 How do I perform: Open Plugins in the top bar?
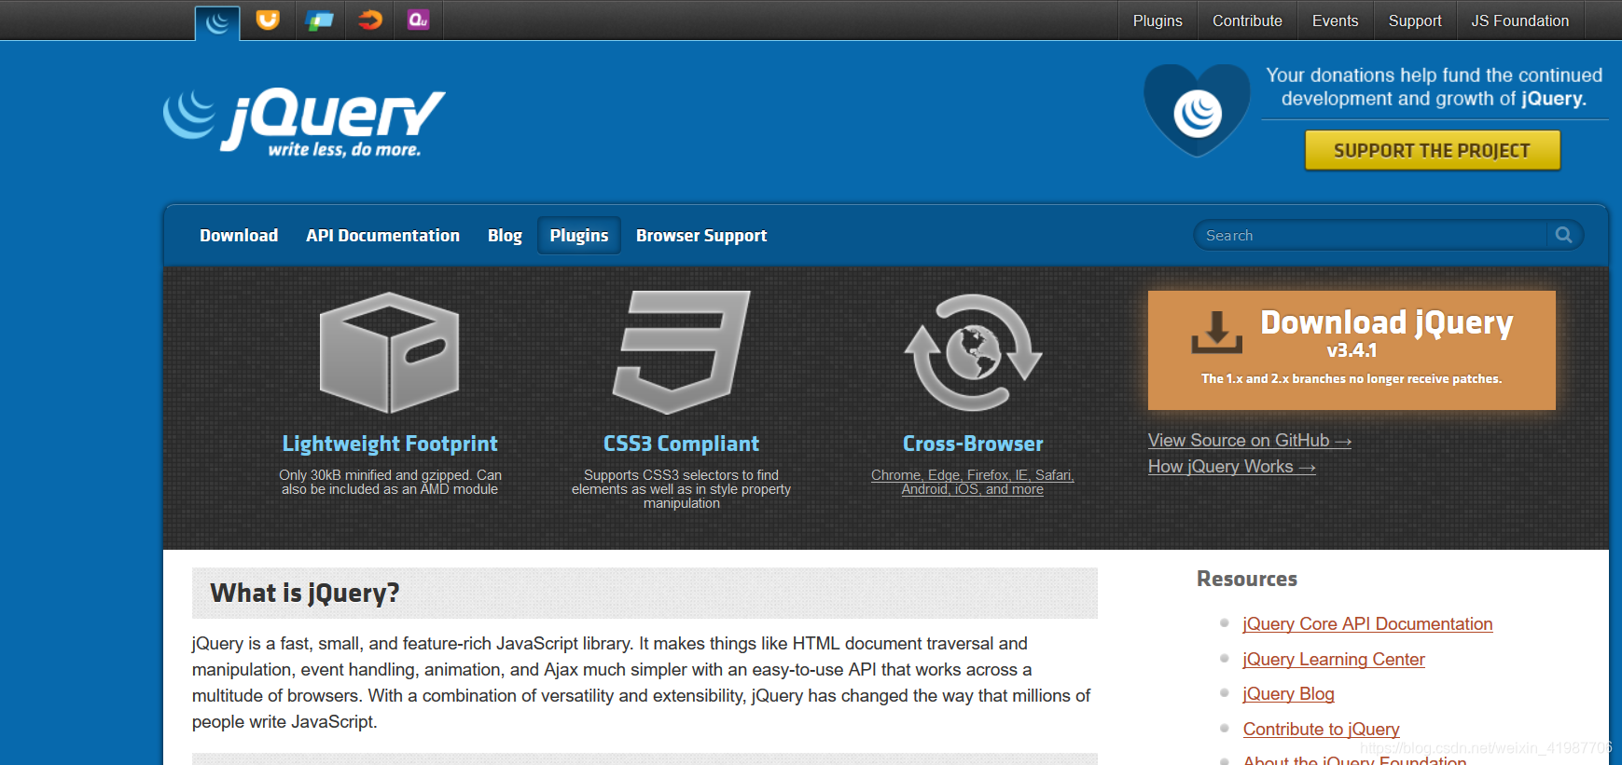(1158, 20)
